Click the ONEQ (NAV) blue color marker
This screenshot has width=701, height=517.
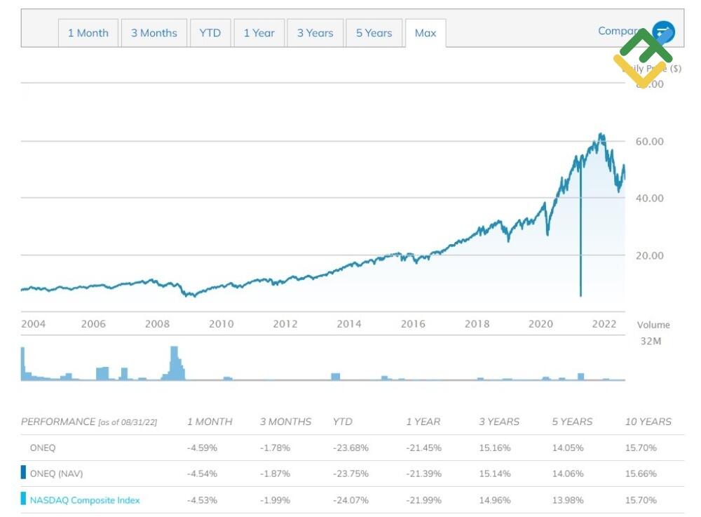point(23,474)
